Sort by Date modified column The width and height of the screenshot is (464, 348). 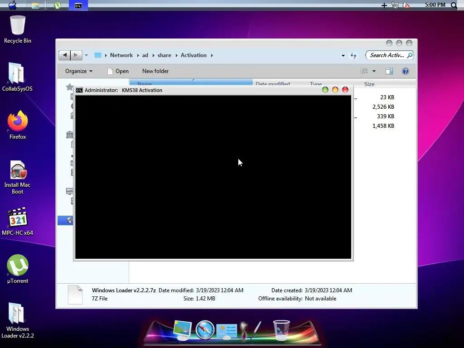point(272,84)
